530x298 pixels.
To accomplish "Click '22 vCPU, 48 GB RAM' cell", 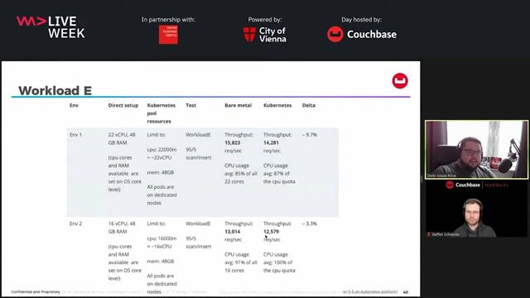I will pyautogui.click(x=122, y=138).
